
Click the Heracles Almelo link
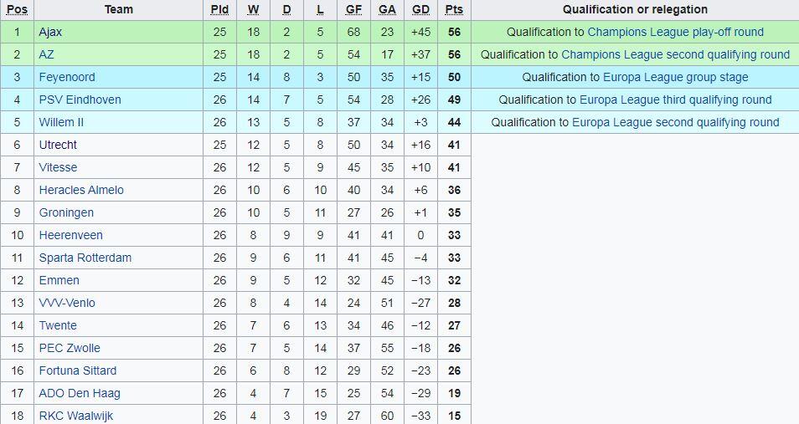(81, 190)
